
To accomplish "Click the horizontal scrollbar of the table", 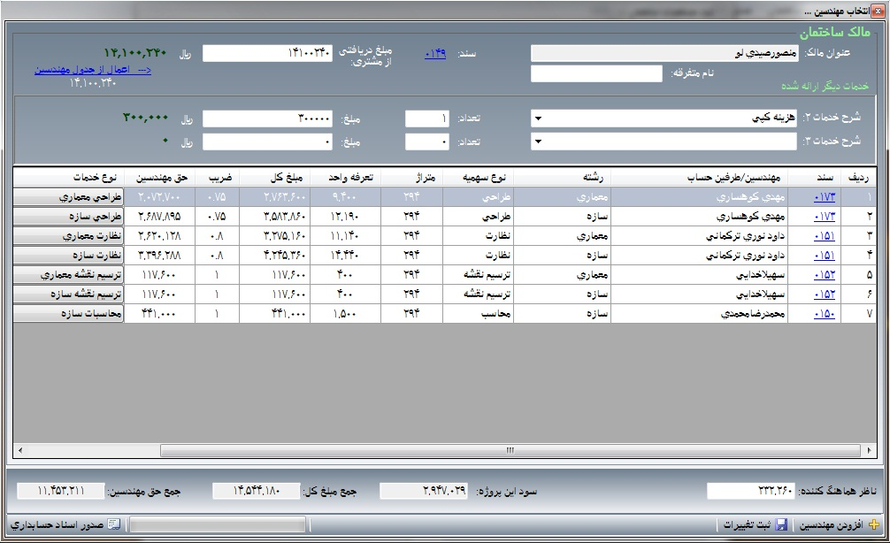I will [510, 450].
